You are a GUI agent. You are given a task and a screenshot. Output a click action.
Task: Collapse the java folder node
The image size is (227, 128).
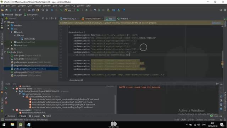pyautogui.click(x=9, y=29)
